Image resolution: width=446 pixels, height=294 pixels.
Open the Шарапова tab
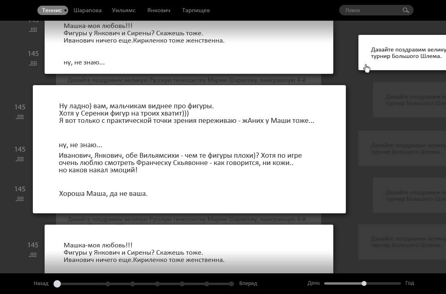[87, 10]
